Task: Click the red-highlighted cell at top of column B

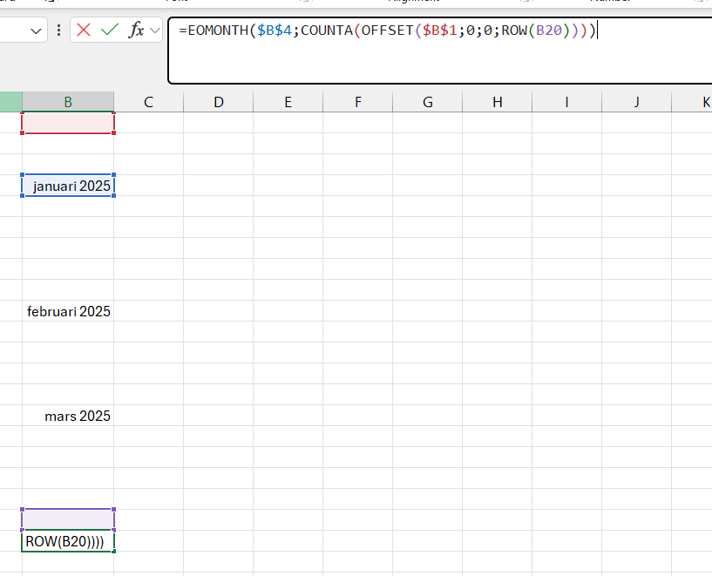Action: pyautogui.click(x=68, y=123)
